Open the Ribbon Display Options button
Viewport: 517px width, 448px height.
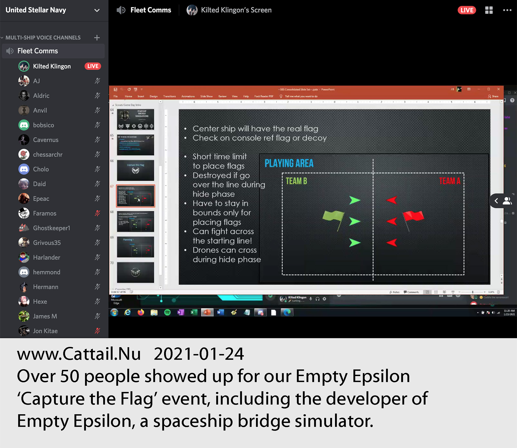(469, 89)
